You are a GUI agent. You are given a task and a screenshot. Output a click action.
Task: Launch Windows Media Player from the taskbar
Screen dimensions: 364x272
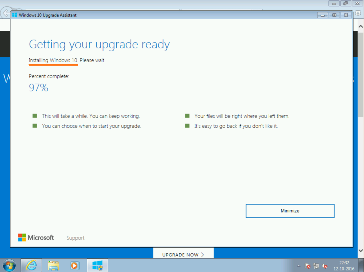[75, 266]
